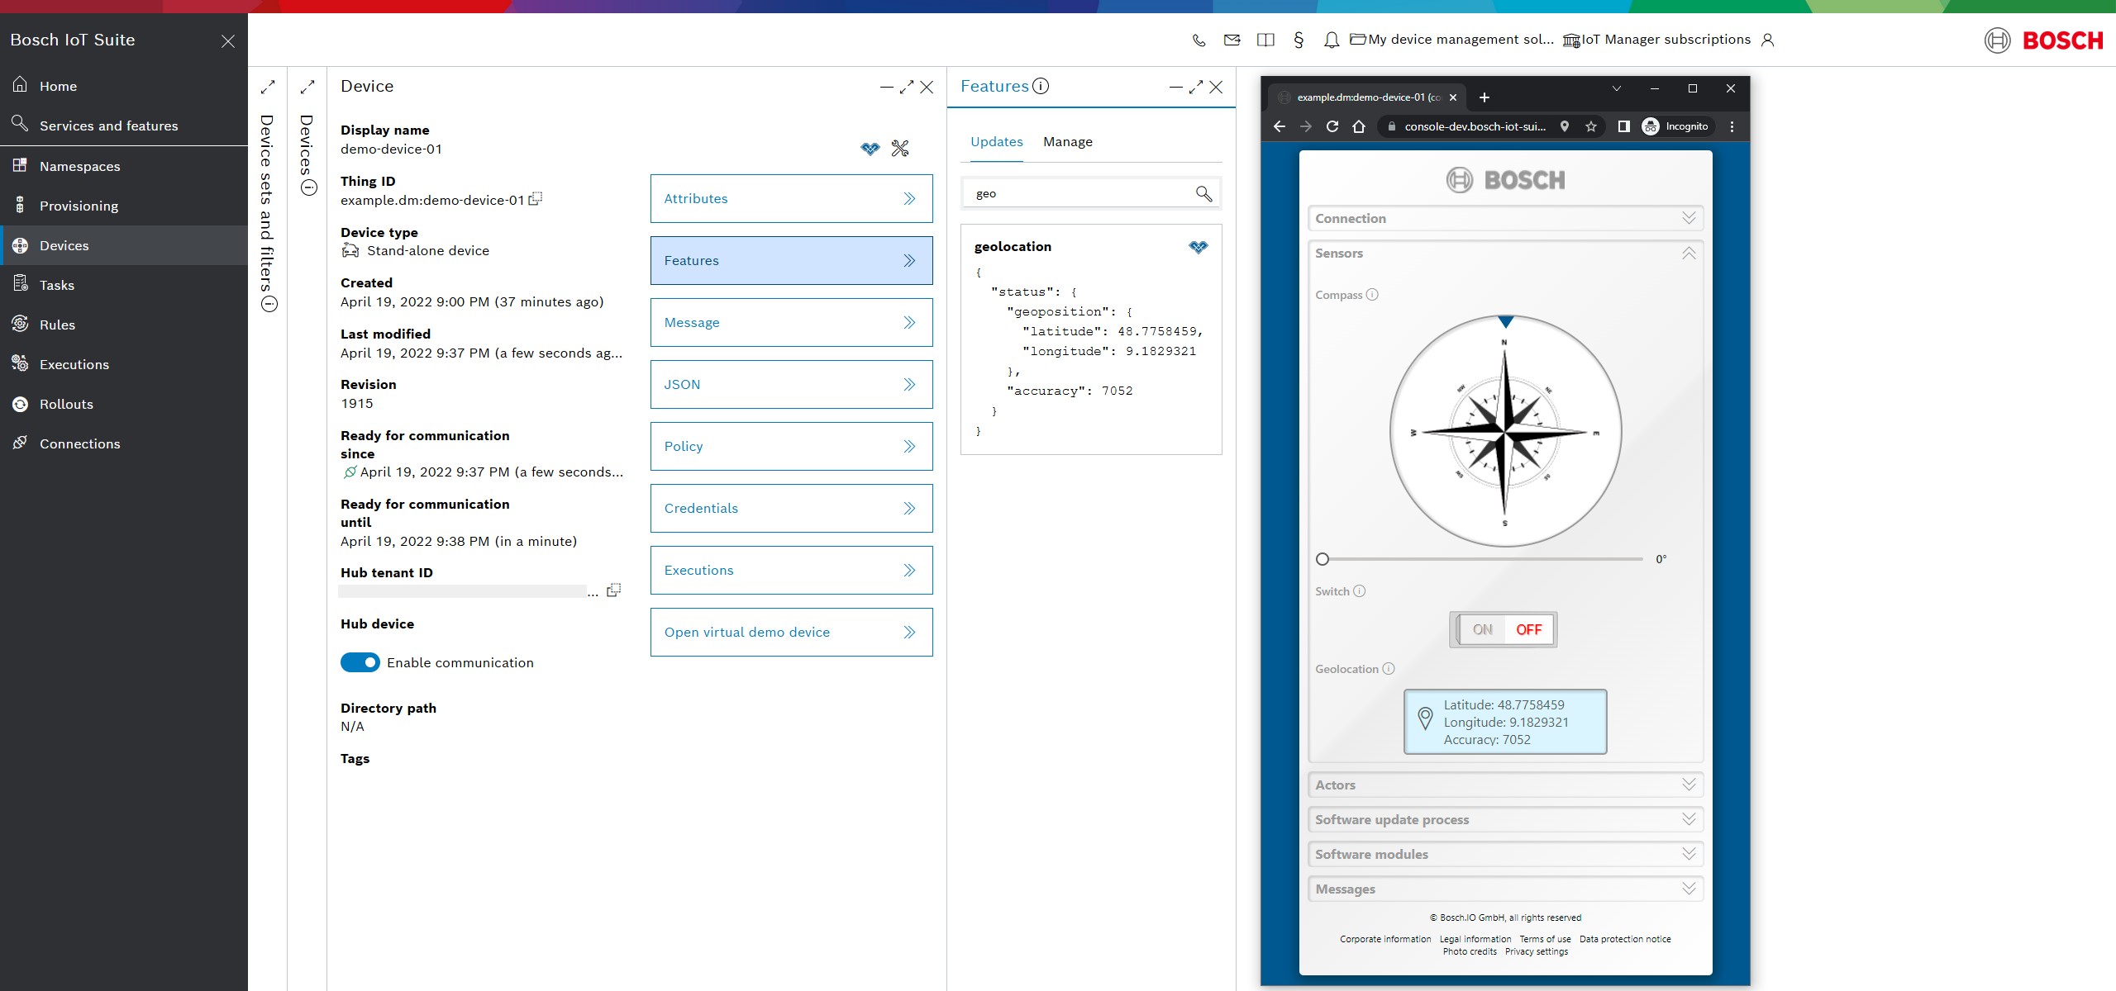This screenshot has width=2116, height=991.
Task: Click Open virtual demo device button
Action: (791, 631)
